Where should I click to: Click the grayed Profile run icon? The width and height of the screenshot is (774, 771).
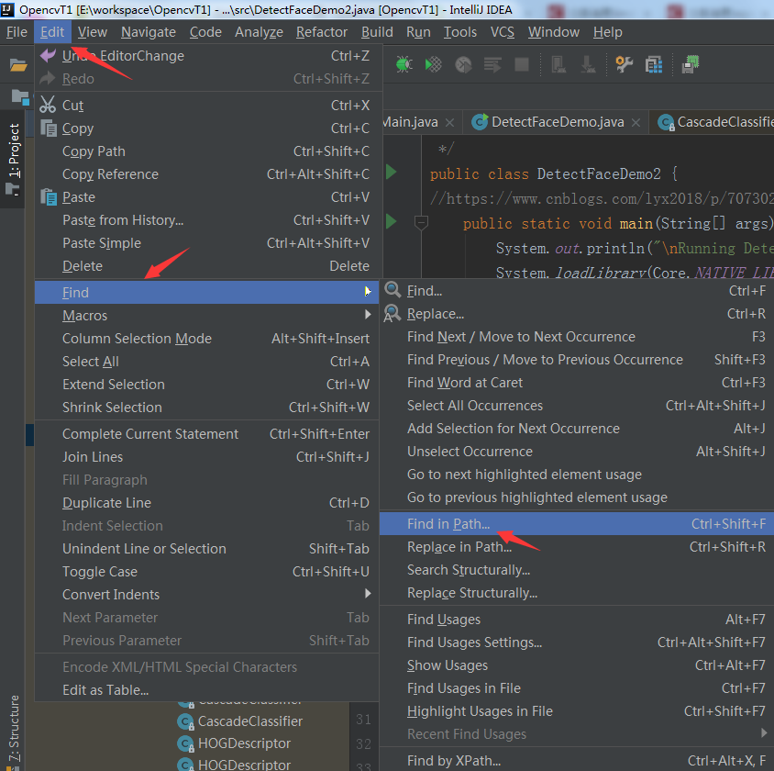coord(463,64)
